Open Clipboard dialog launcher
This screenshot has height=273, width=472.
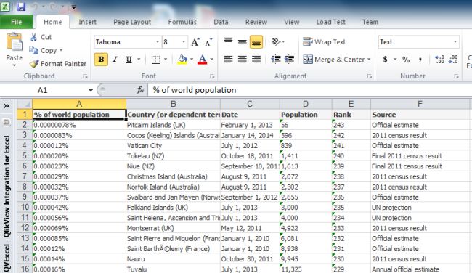tap(85, 76)
